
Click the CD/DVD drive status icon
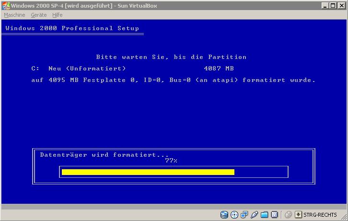234,215
